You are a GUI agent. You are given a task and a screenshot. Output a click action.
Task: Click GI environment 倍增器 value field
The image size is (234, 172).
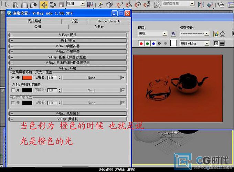[52, 78]
